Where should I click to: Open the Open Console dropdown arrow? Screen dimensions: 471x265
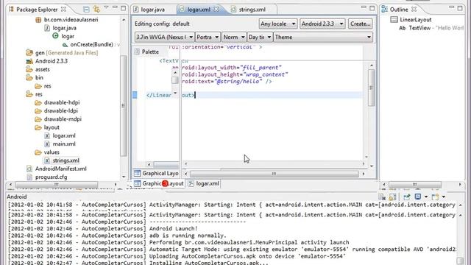[444, 197]
